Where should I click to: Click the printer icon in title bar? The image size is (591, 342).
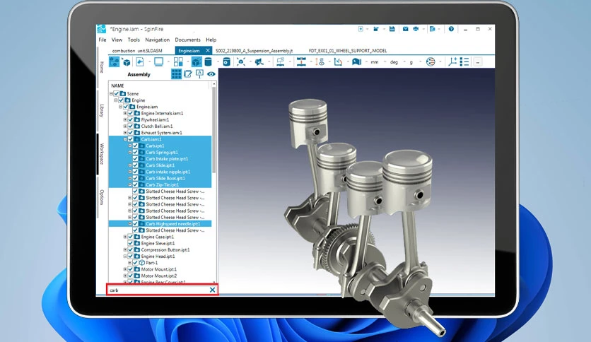click(416, 29)
